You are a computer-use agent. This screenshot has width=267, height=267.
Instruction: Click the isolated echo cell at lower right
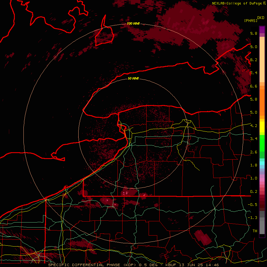point(204,237)
